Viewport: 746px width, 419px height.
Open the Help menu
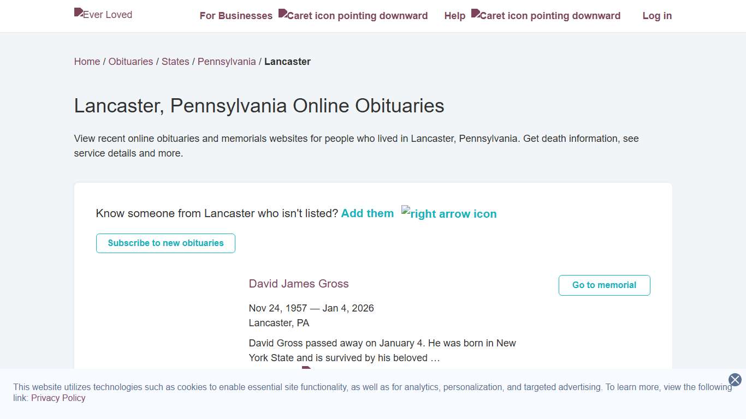pyautogui.click(x=454, y=16)
